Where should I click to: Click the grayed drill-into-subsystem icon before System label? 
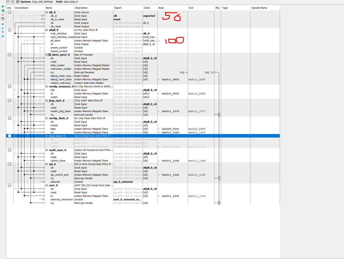(x=18, y=2)
